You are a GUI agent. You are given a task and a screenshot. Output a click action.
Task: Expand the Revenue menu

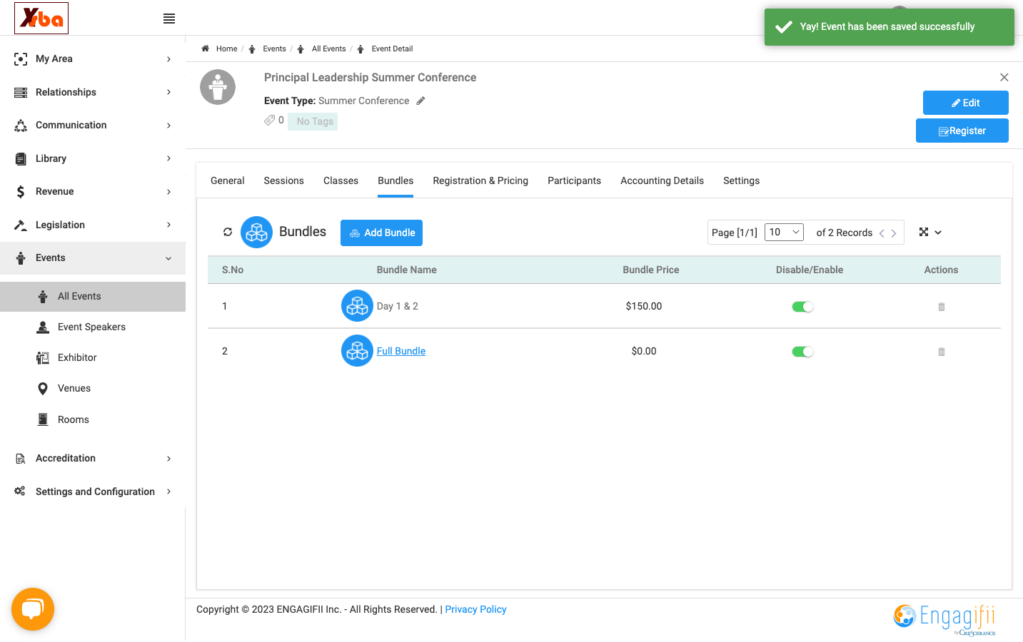click(93, 191)
